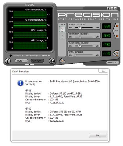Adjust the Shader Clock slider handle
Viewport: 123px width, 146px height.
coord(80,37)
